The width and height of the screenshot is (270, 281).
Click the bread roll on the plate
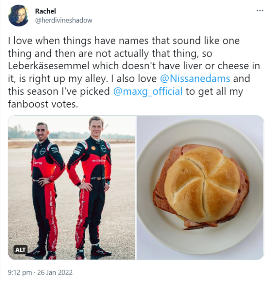pos(202,185)
